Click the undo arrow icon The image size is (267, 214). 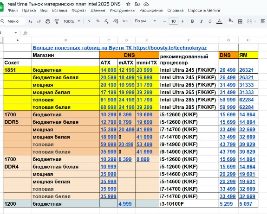pyautogui.click(x=30, y=21)
